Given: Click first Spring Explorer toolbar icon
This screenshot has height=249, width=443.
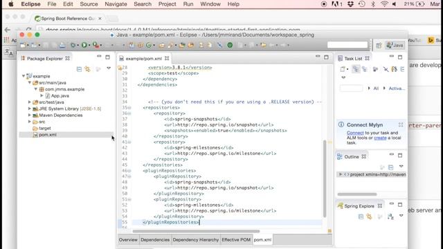Looking at the screenshot, I should [361, 216].
